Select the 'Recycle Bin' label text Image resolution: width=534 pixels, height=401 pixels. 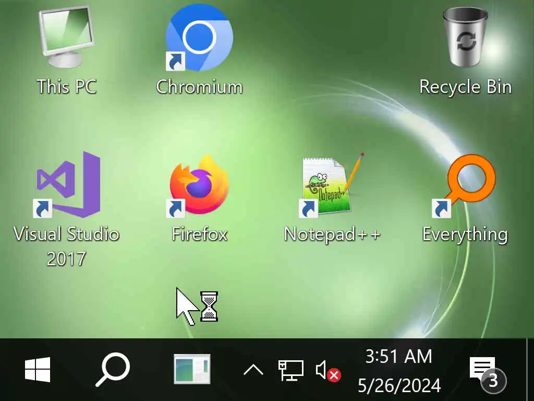pos(466,87)
